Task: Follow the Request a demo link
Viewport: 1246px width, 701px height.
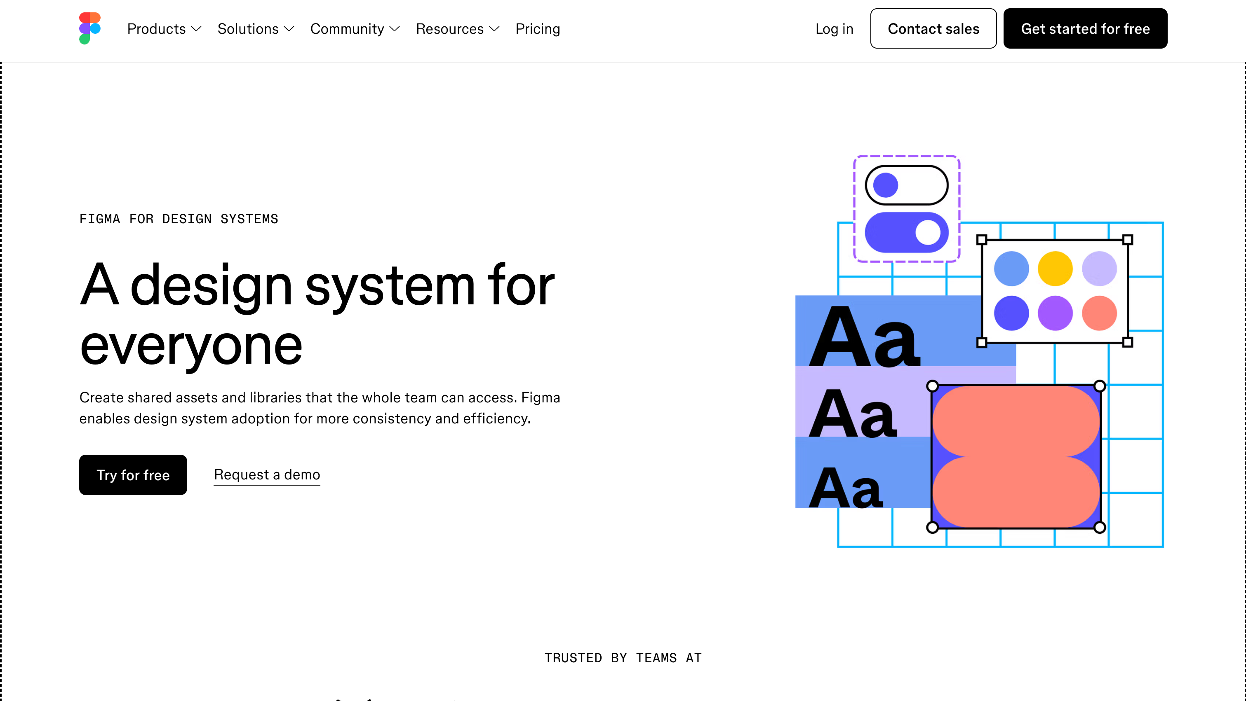Action: pyautogui.click(x=266, y=474)
